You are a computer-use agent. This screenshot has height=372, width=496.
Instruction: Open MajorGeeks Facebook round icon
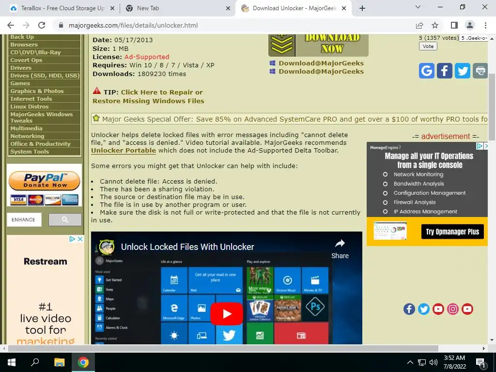pos(409,309)
